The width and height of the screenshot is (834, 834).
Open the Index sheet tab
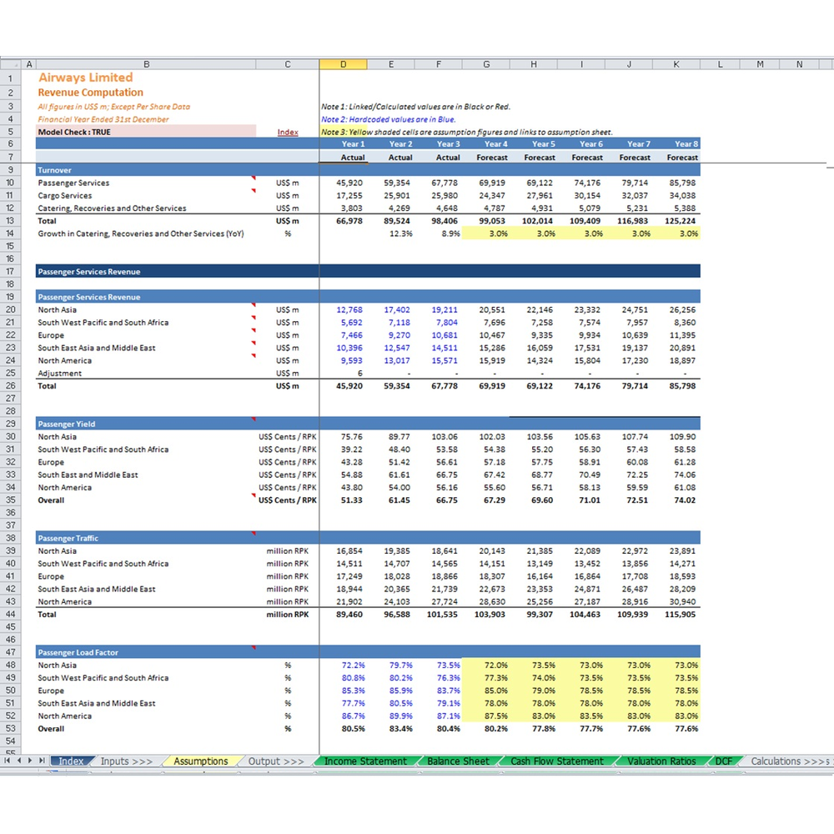coord(71,761)
